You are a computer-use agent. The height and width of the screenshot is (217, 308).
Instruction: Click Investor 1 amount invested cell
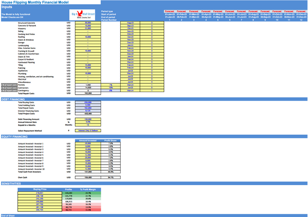[88, 143]
